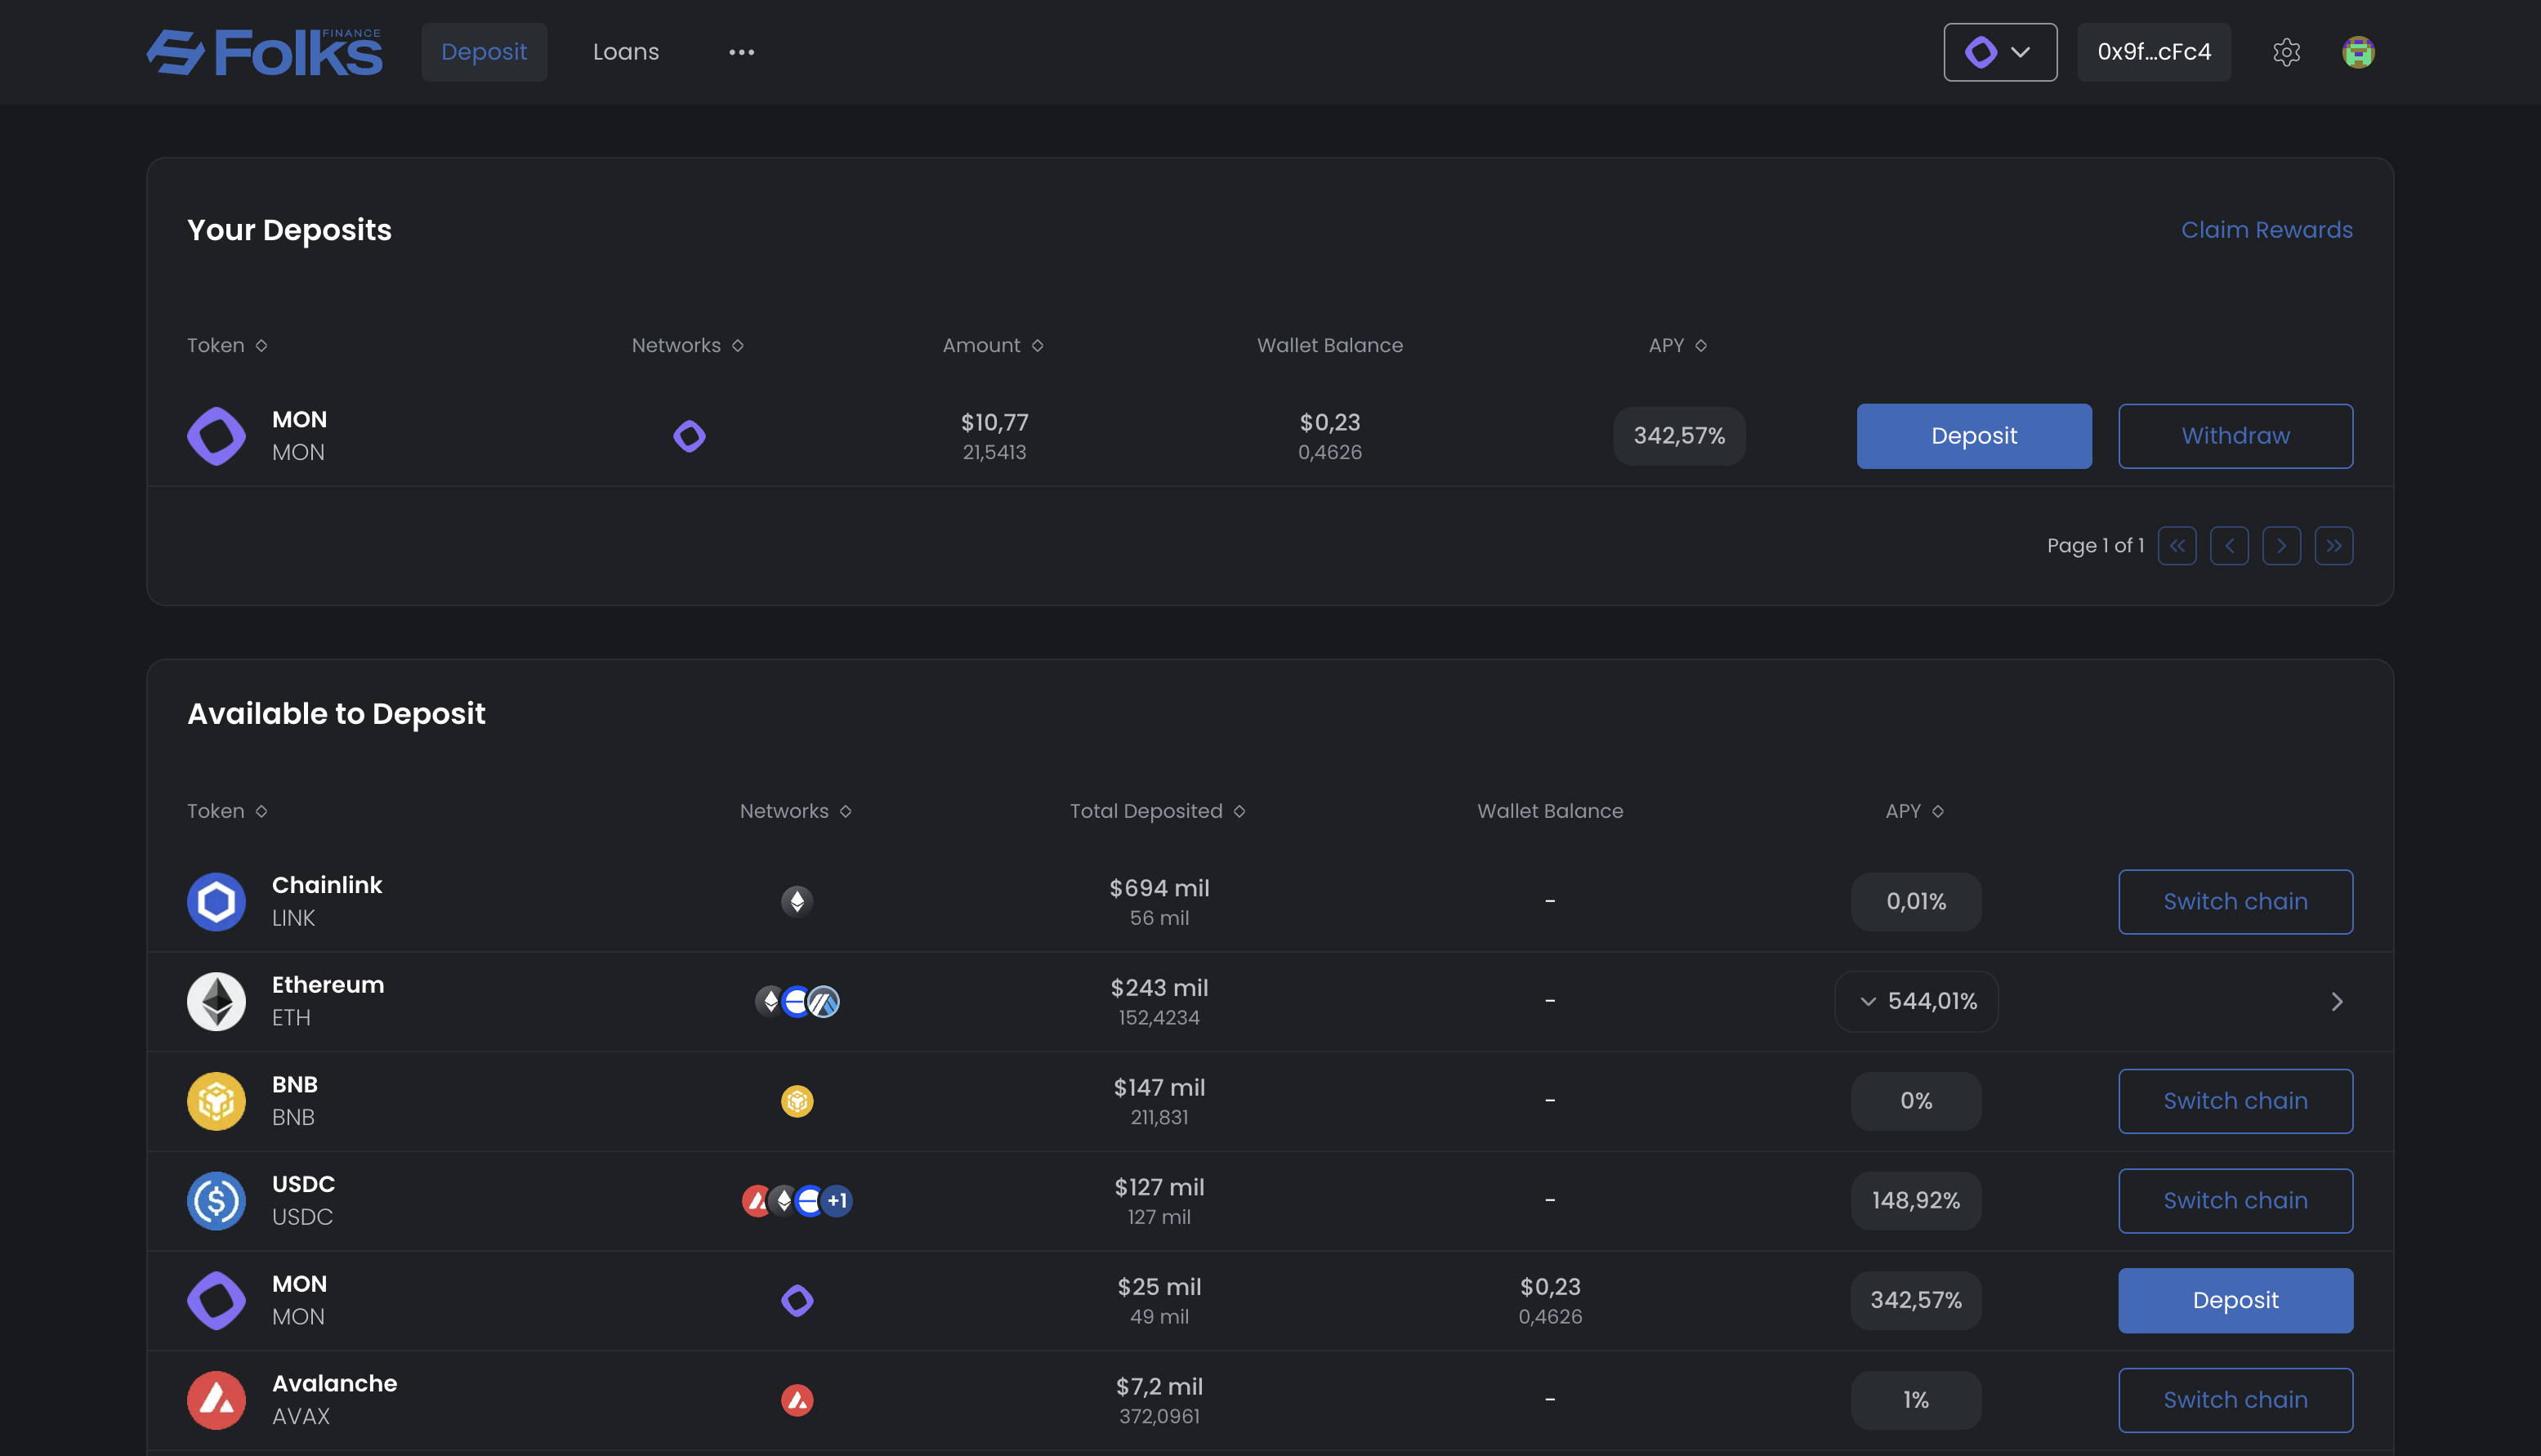This screenshot has width=2541, height=1456.
Task: Click the BNB network icon in BNB row
Action: click(797, 1101)
